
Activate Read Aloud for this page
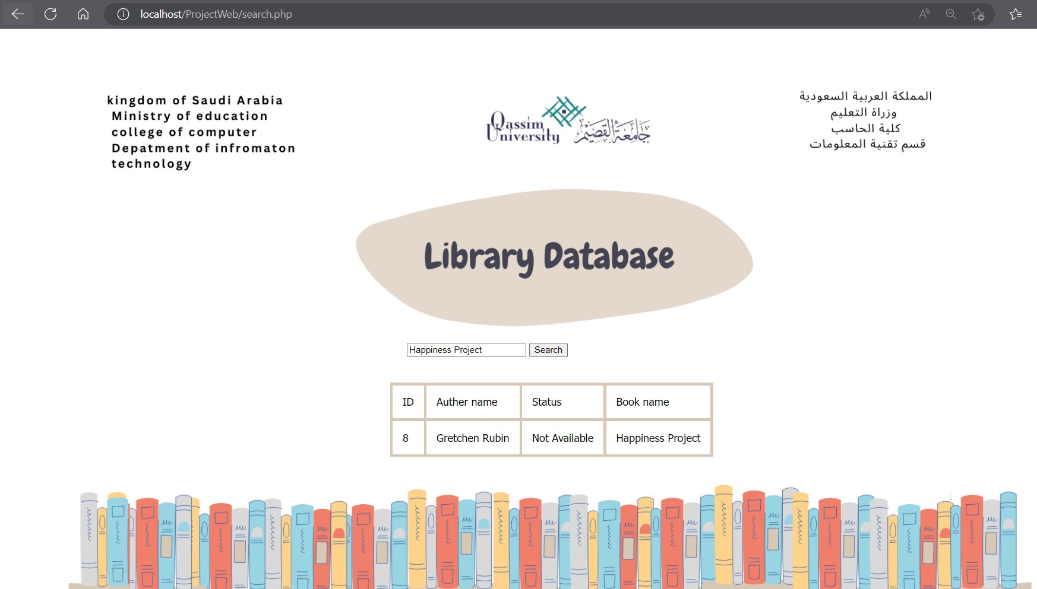pyautogui.click(x=924, y=14)
